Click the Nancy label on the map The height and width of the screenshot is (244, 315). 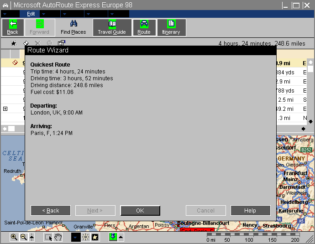pos(250,225)
